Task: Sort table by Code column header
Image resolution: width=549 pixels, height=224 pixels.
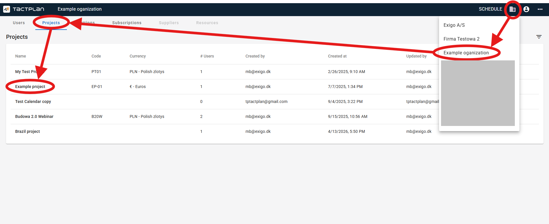Action: click(x=96, y=56)
